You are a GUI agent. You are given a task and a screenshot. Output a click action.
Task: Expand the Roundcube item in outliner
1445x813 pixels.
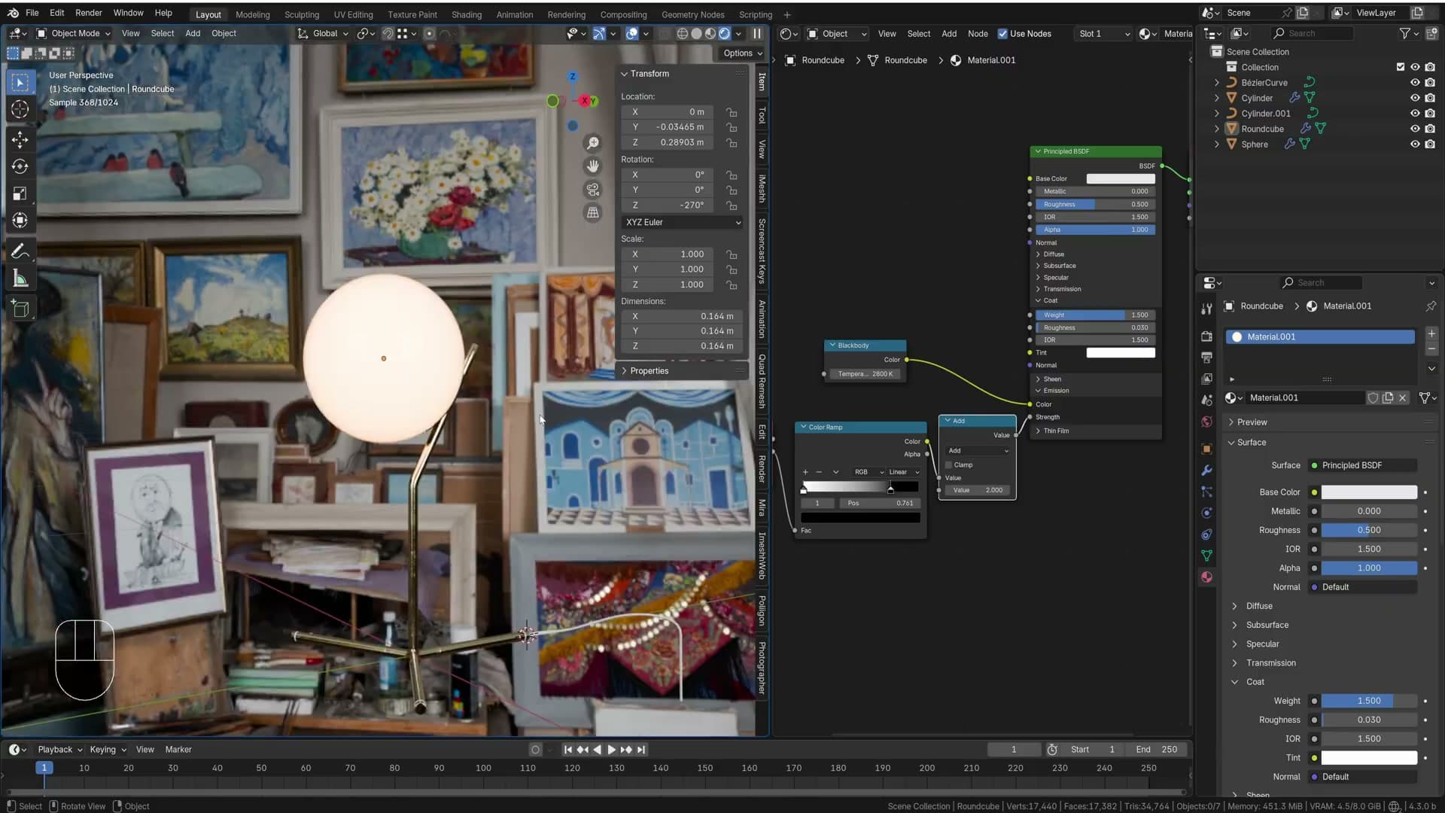tap(1217, 129)
